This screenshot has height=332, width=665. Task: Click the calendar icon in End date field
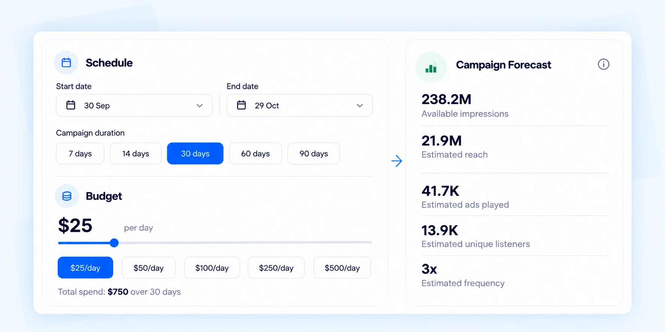tap(241, 105)
